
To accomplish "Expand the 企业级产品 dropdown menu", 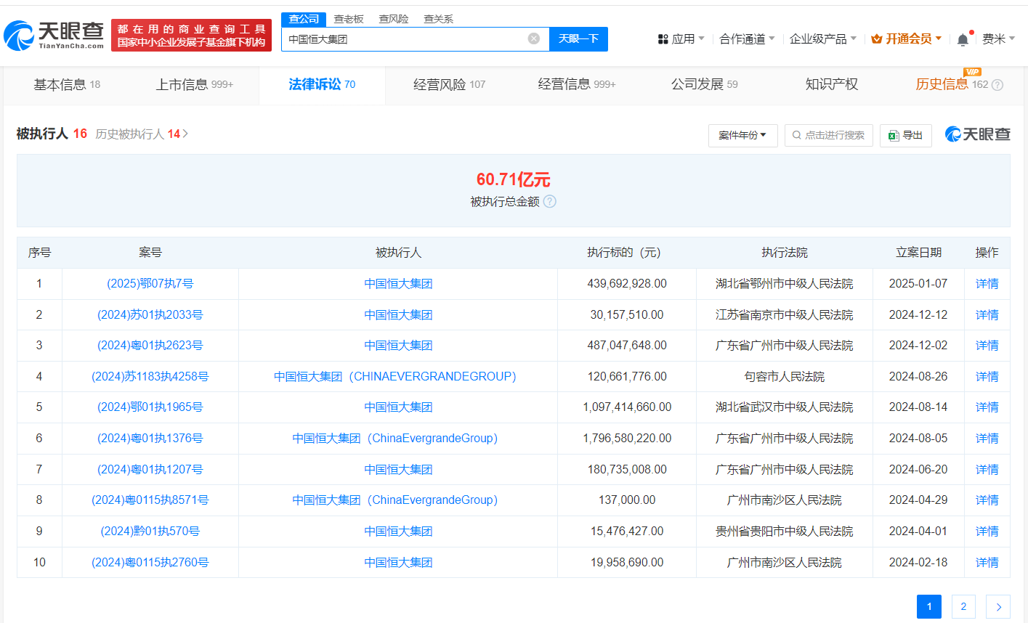I will point(822,39).
